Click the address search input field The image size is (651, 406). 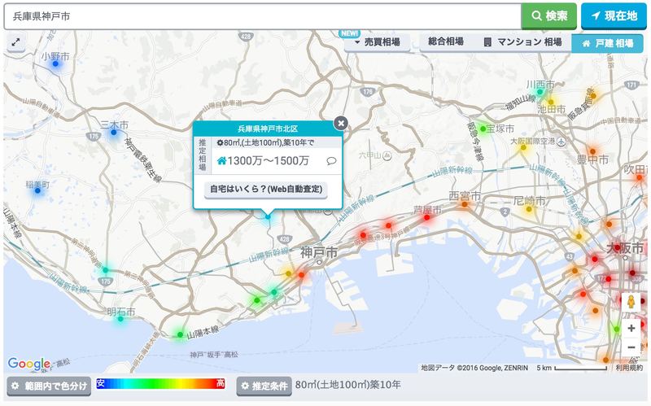click(262, 16)
